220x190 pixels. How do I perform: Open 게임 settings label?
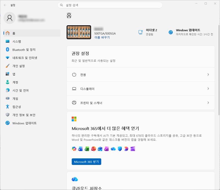[15, 99]
